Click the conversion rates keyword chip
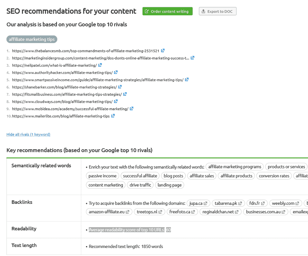308x256 pixels. tap(274, 176)
